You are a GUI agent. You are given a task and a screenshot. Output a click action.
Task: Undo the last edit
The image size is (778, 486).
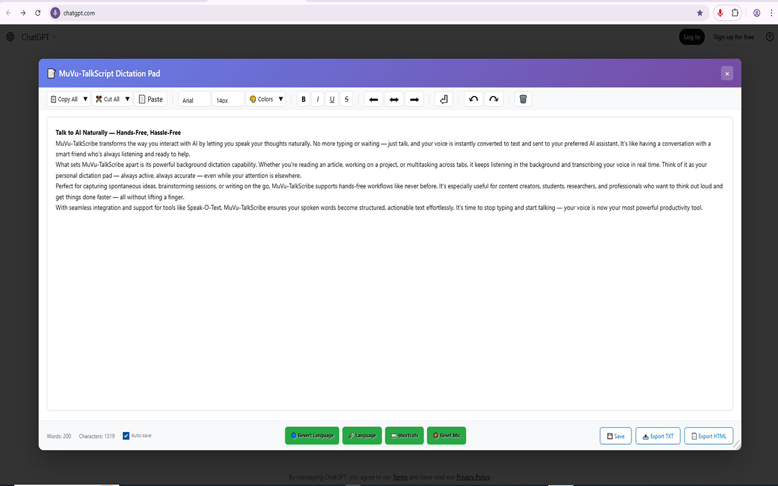point(473,99)
